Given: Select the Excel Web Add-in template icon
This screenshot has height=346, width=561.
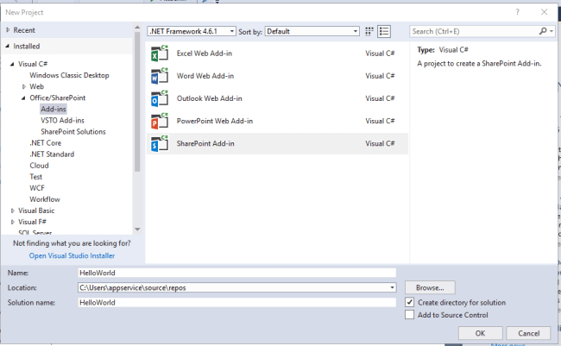Looking at the screenshot, I should click(x=160, y=53).
